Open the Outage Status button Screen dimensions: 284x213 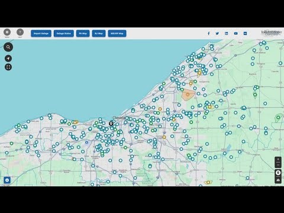(x=64, y=34)
